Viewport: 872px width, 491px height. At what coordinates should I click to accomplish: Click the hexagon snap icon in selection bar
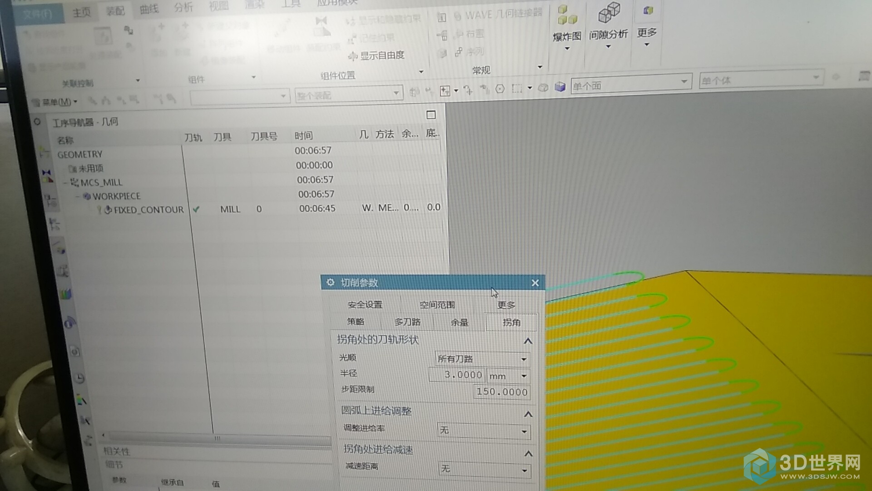(x=500, y=89)
